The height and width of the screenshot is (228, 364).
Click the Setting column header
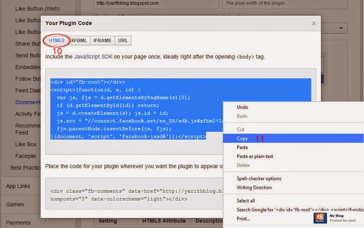pos(108,221)
